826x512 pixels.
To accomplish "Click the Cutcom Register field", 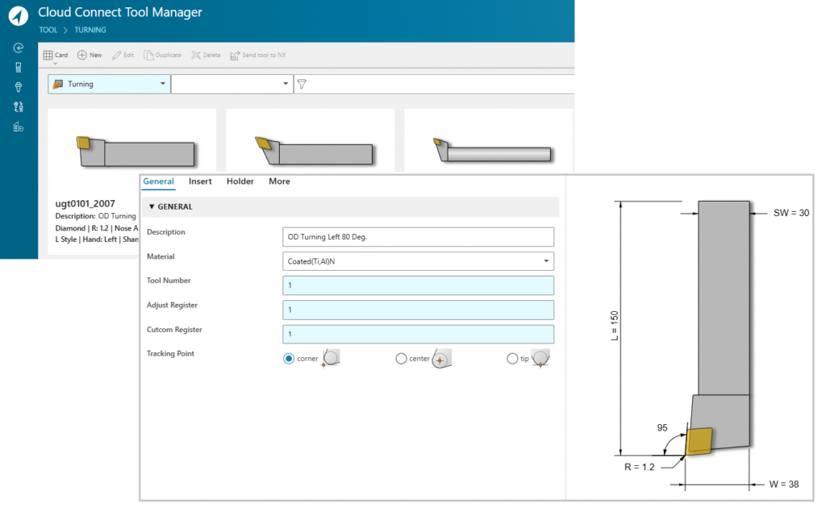I will click(419, 334).
